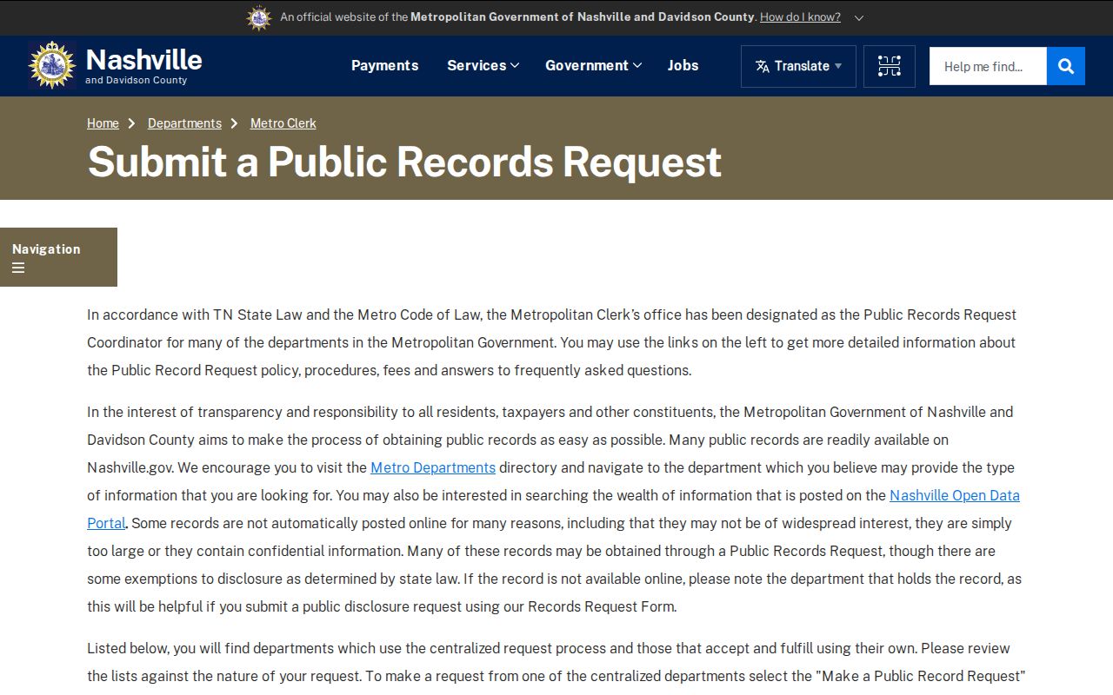
Task: Click the small seal icon in top banner
Action: [x=259, y=17]
